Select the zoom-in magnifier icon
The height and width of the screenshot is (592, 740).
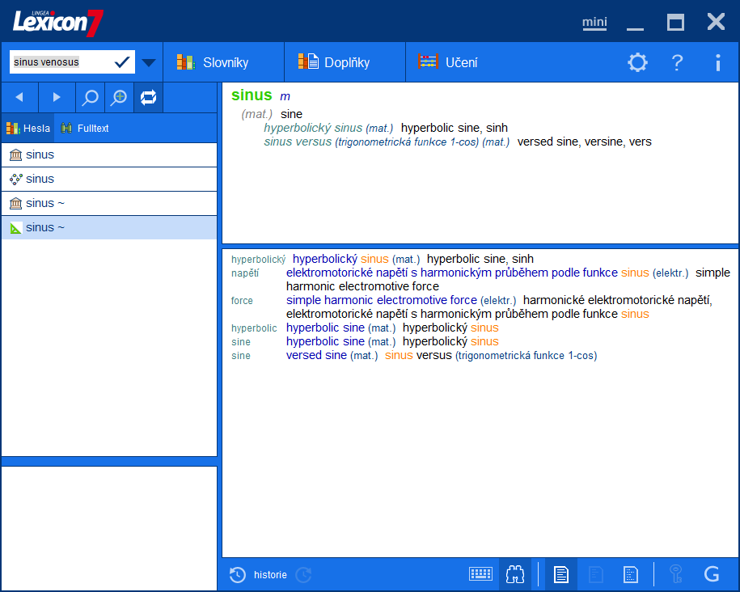(119, 97)
